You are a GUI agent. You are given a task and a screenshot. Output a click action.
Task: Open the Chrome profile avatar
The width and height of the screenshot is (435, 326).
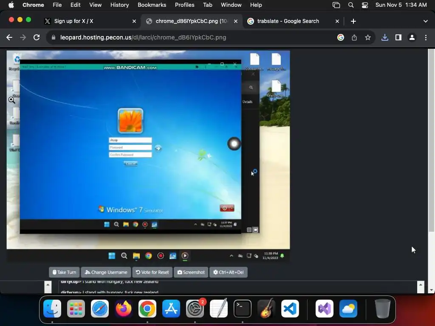pos(412,37)
